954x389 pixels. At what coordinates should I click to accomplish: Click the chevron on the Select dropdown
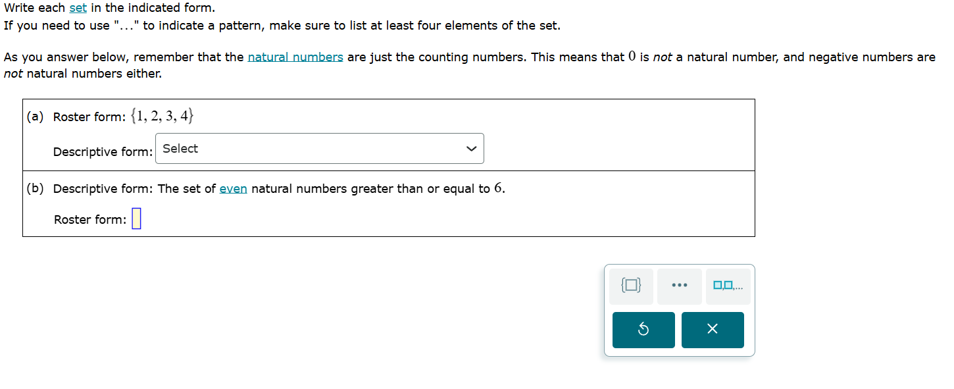pyautogui.click(x=470, y=148)
